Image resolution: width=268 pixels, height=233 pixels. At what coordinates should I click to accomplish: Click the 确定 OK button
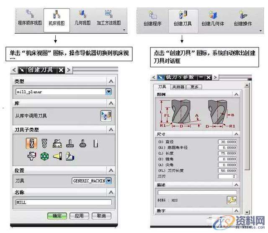(57, 216)
